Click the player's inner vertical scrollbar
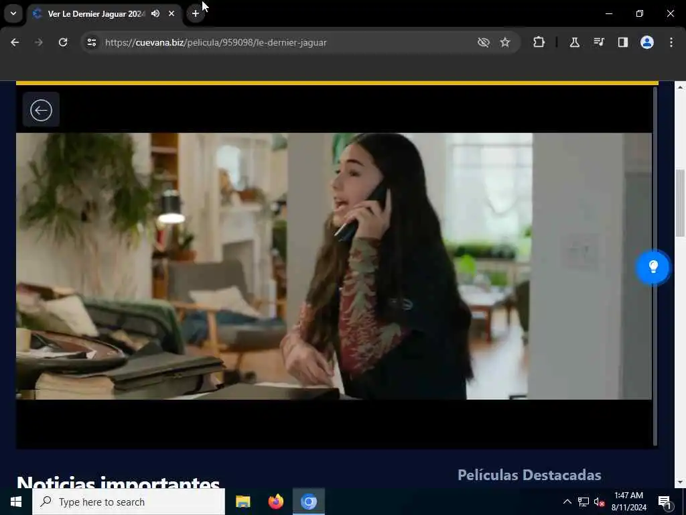Viewport: 686px width, 515px height. [x=655, y=266]
